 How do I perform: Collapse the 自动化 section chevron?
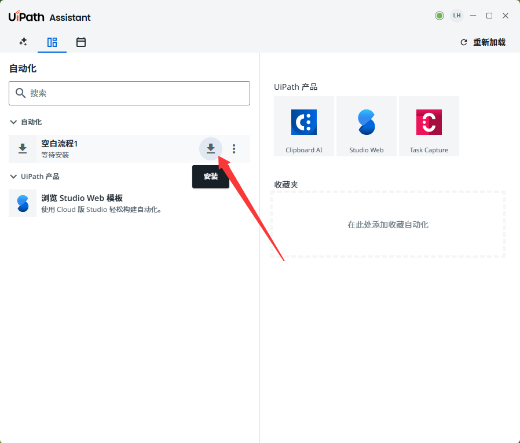tap(13, 122)
